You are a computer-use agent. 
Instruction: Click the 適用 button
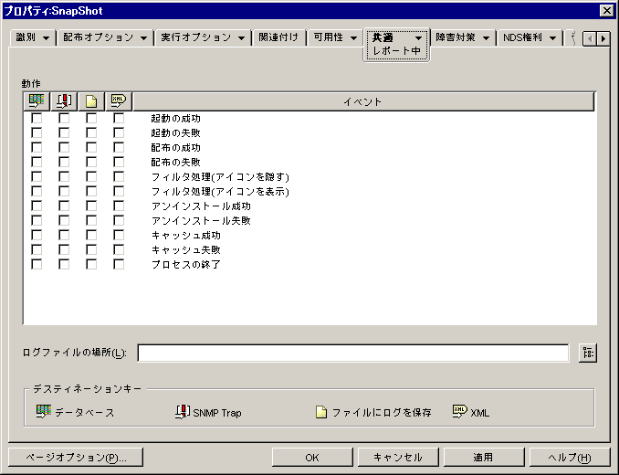(484, 458)
